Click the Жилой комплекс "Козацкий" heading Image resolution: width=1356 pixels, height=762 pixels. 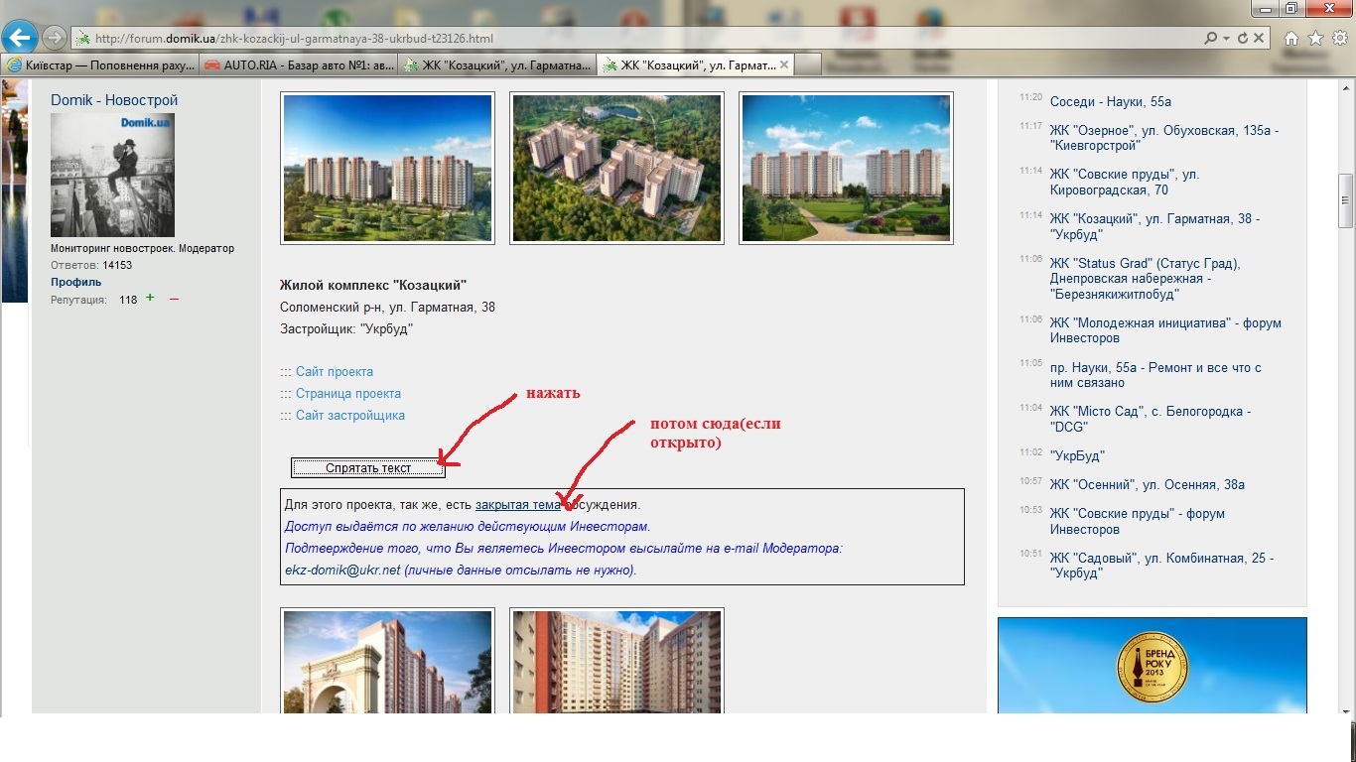coord(373,287)
